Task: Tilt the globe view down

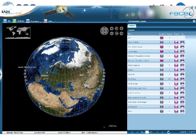Action: point(122,33)
